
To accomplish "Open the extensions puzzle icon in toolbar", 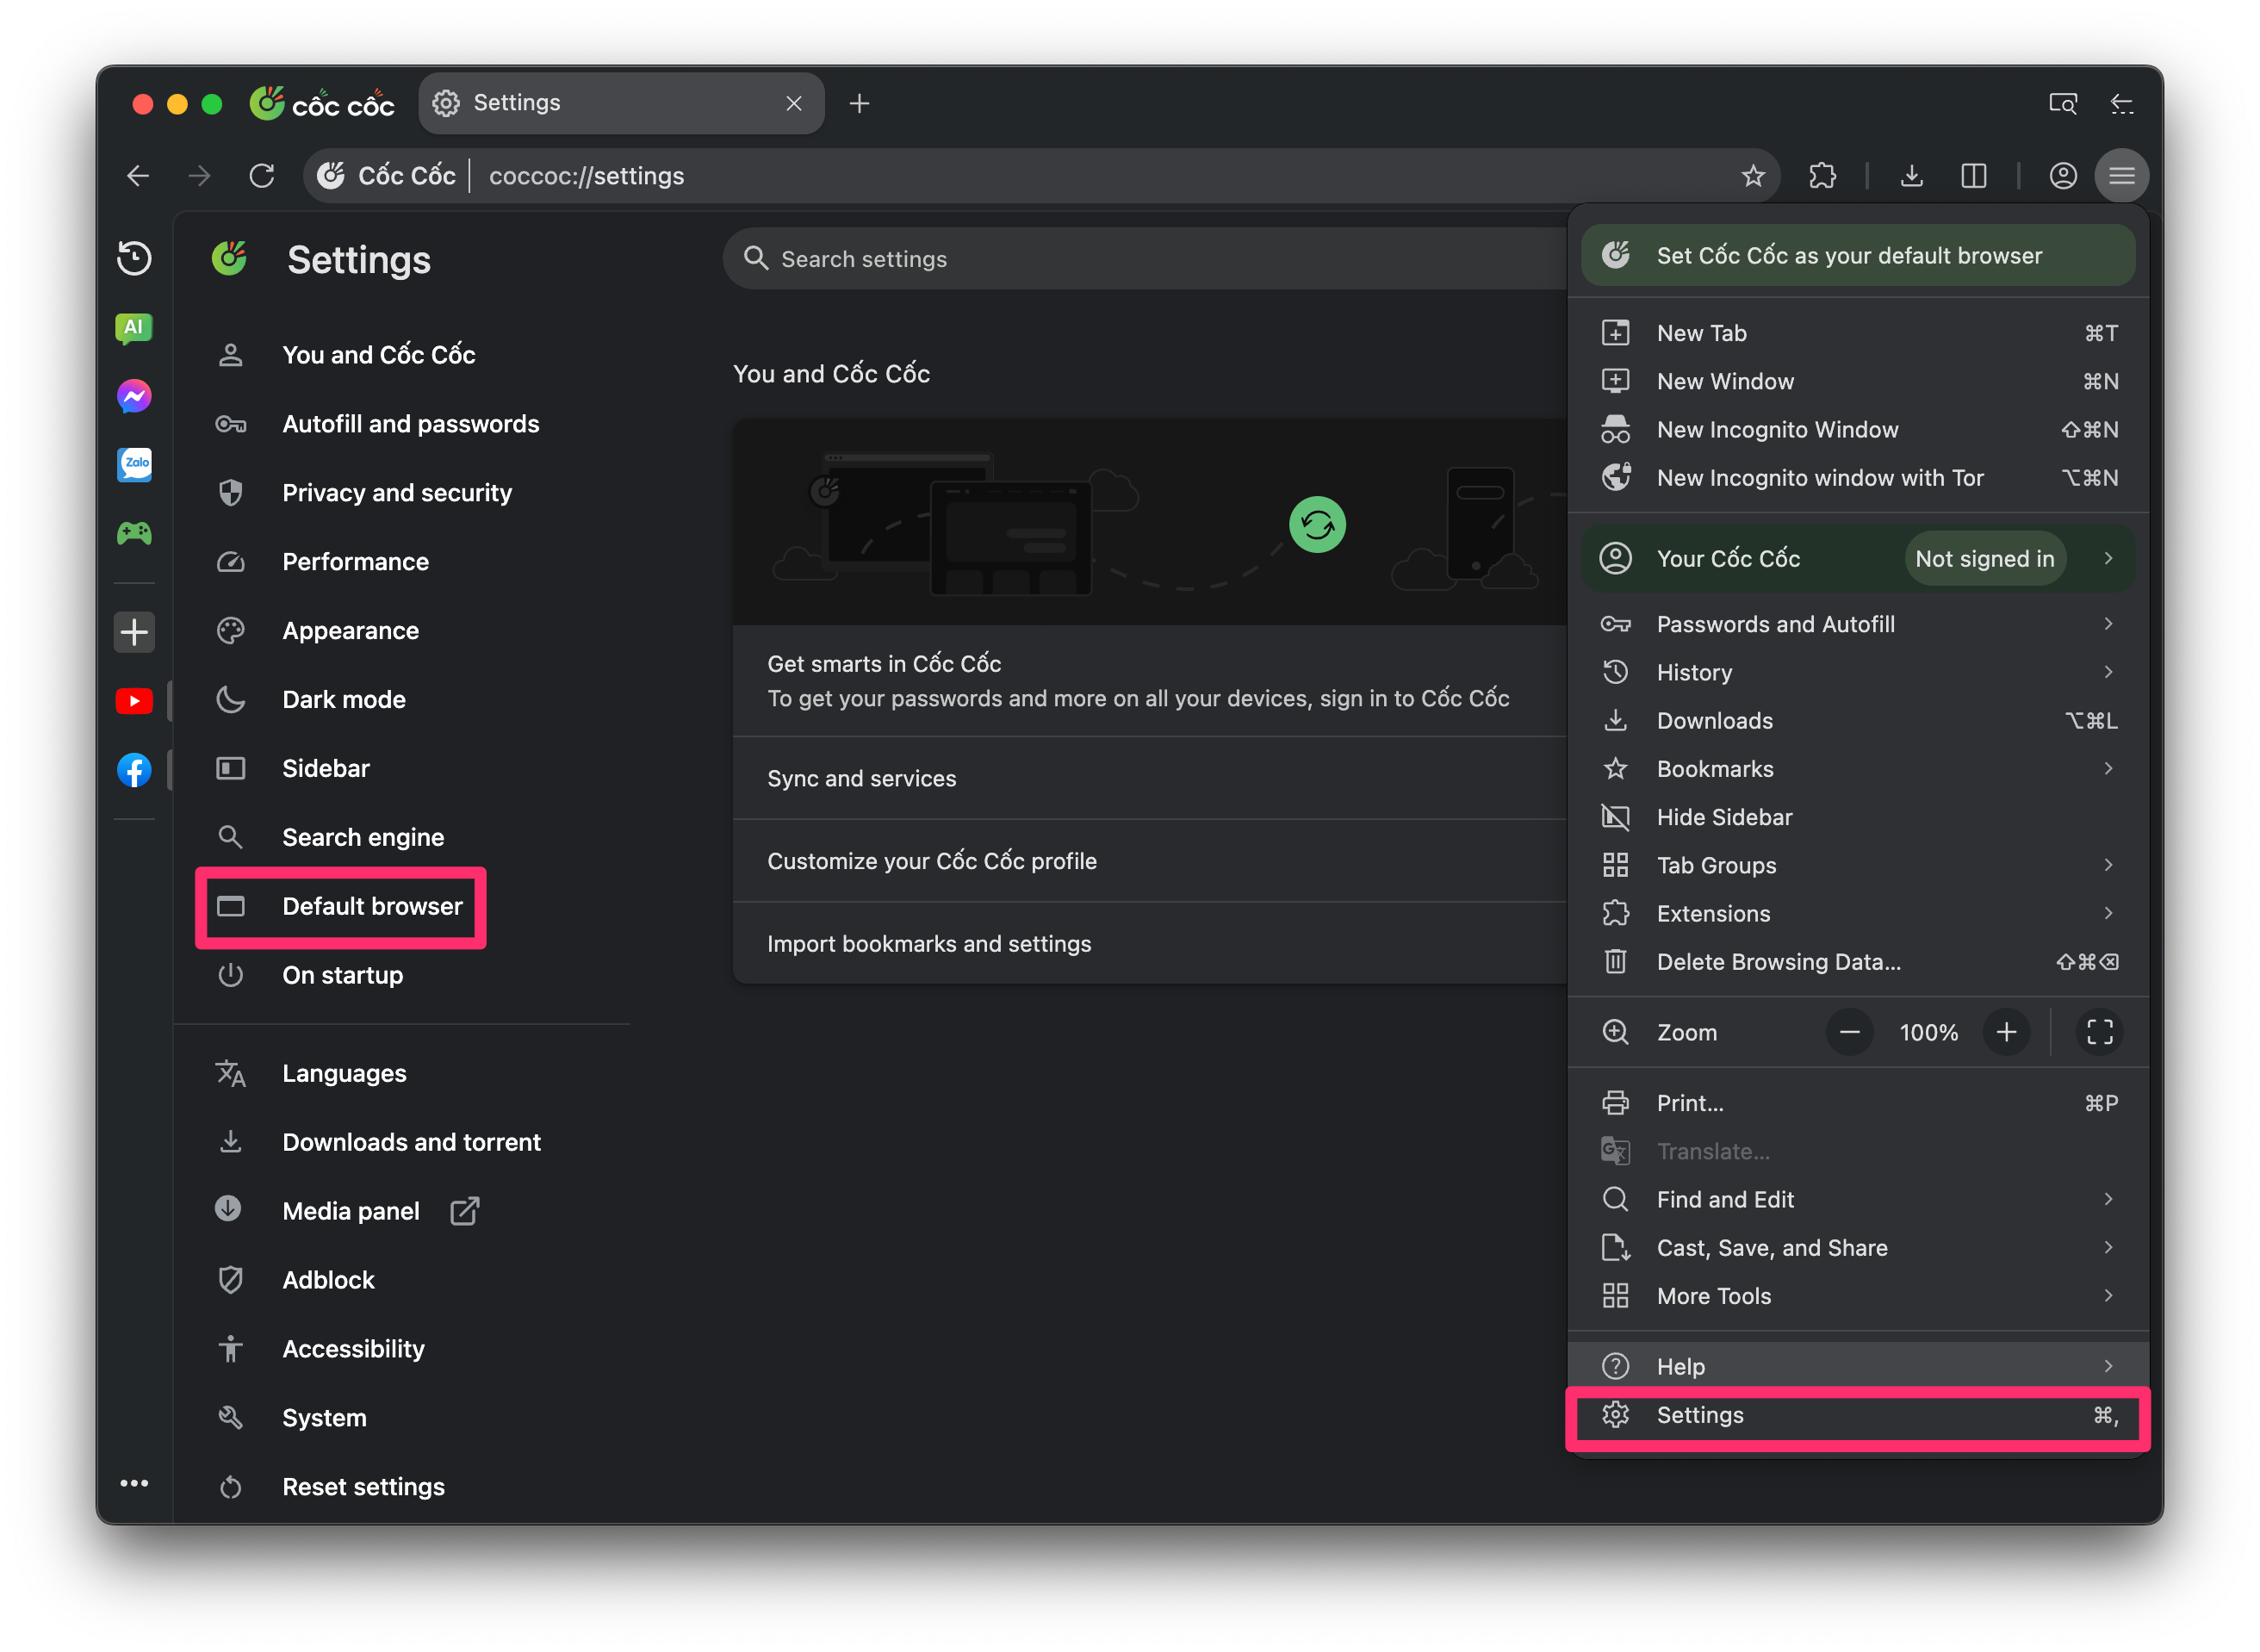I will tap(1822, 176).
